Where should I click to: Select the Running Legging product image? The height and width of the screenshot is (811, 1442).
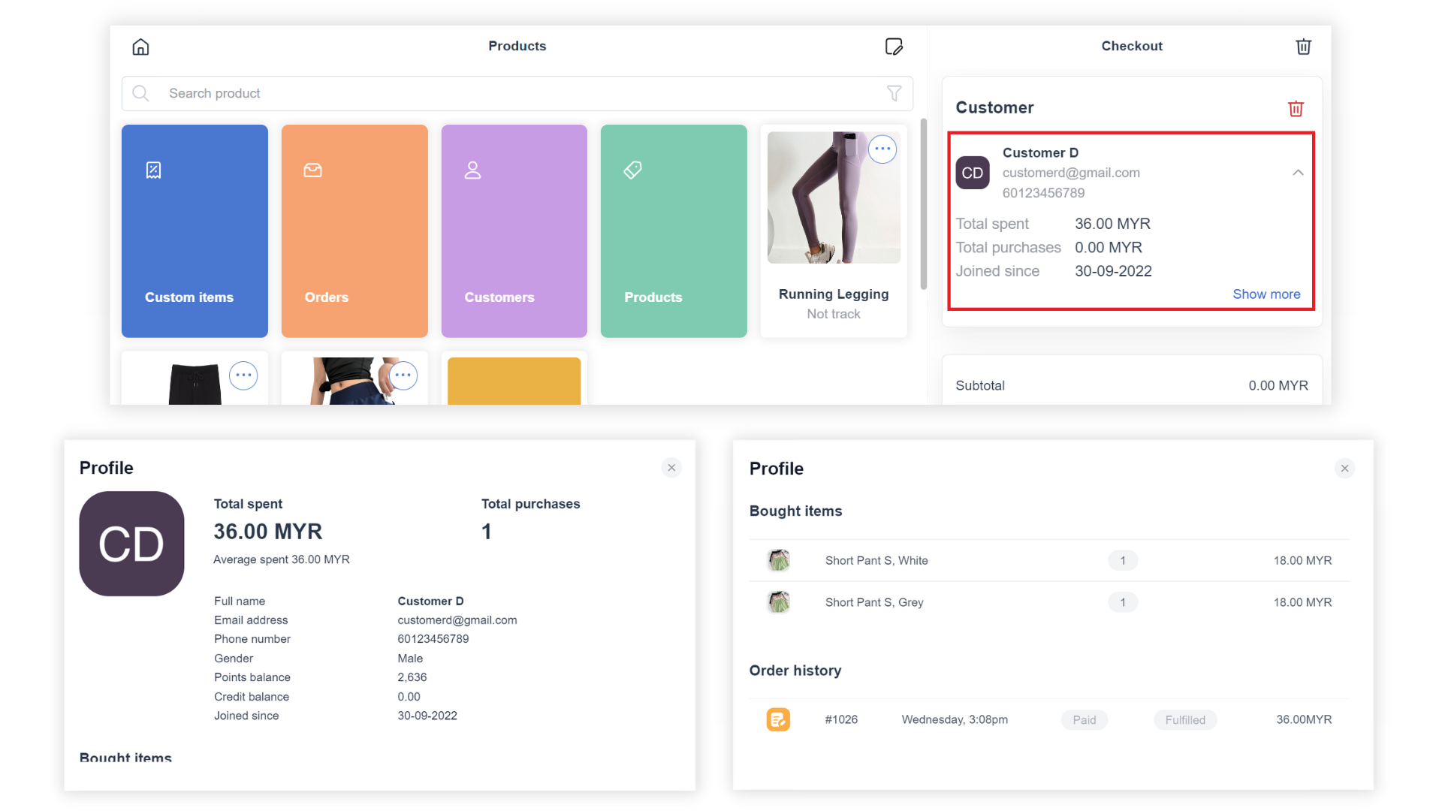[834, 197]
